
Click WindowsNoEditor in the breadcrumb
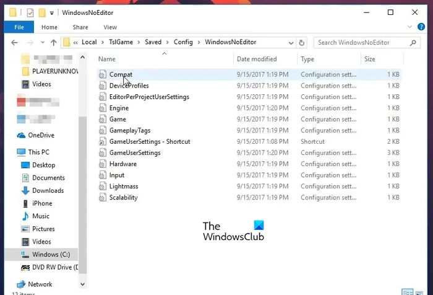pyautogui.click(x=230, y=42)
